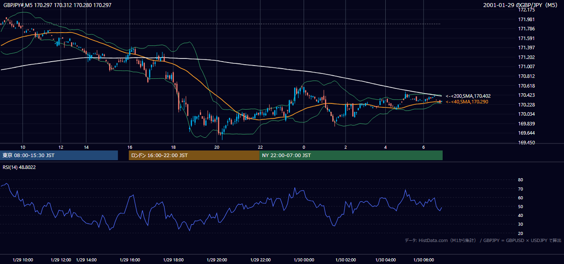Select the London 16:00-22:00 JST session bar
Image resolution: width=564 pixels, height=264 pixels.
(194, 155)
